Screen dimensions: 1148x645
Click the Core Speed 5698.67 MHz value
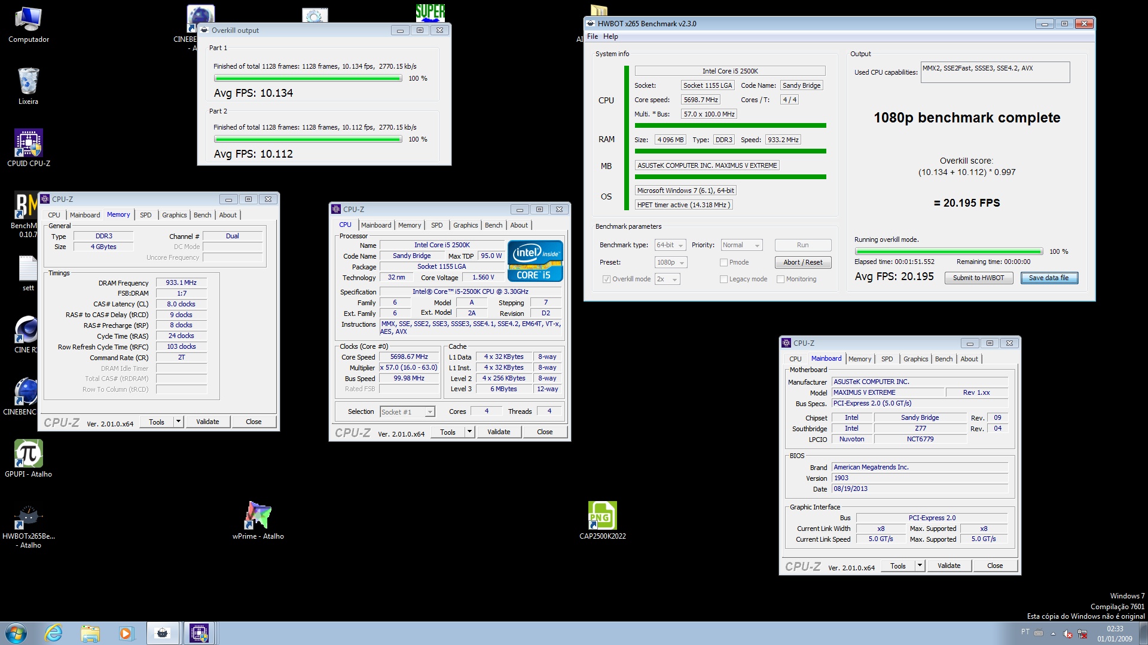(x=409, y=357)
